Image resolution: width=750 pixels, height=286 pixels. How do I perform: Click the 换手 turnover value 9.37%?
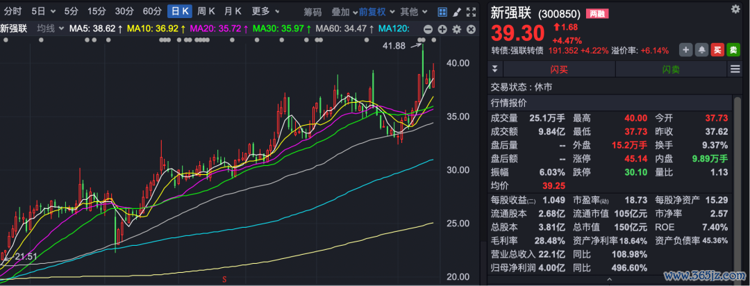click(714, 145)
